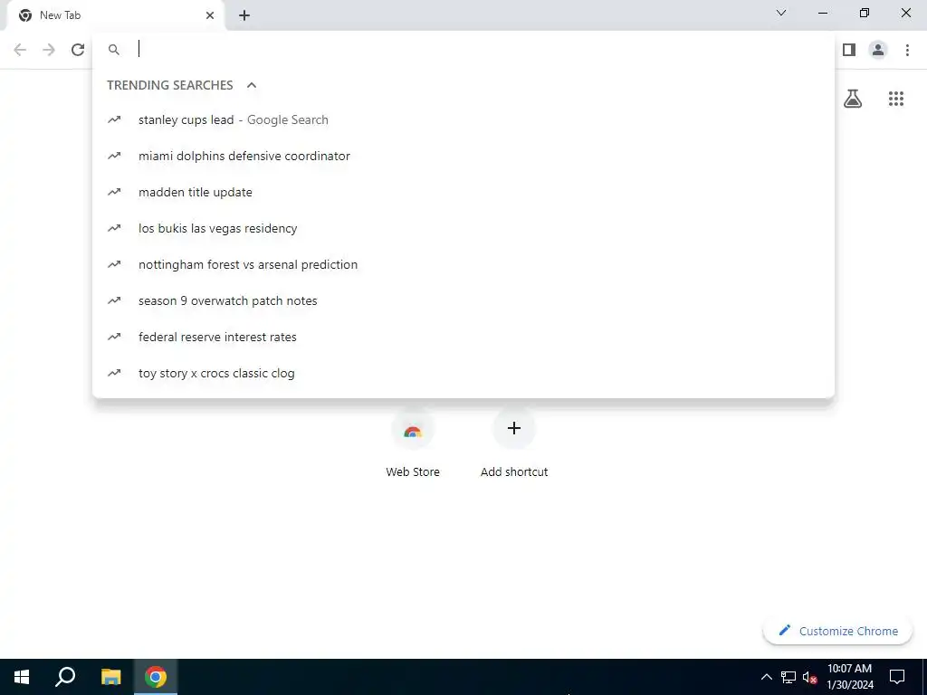Reload the page with the refresh icon

coord(78,50)
